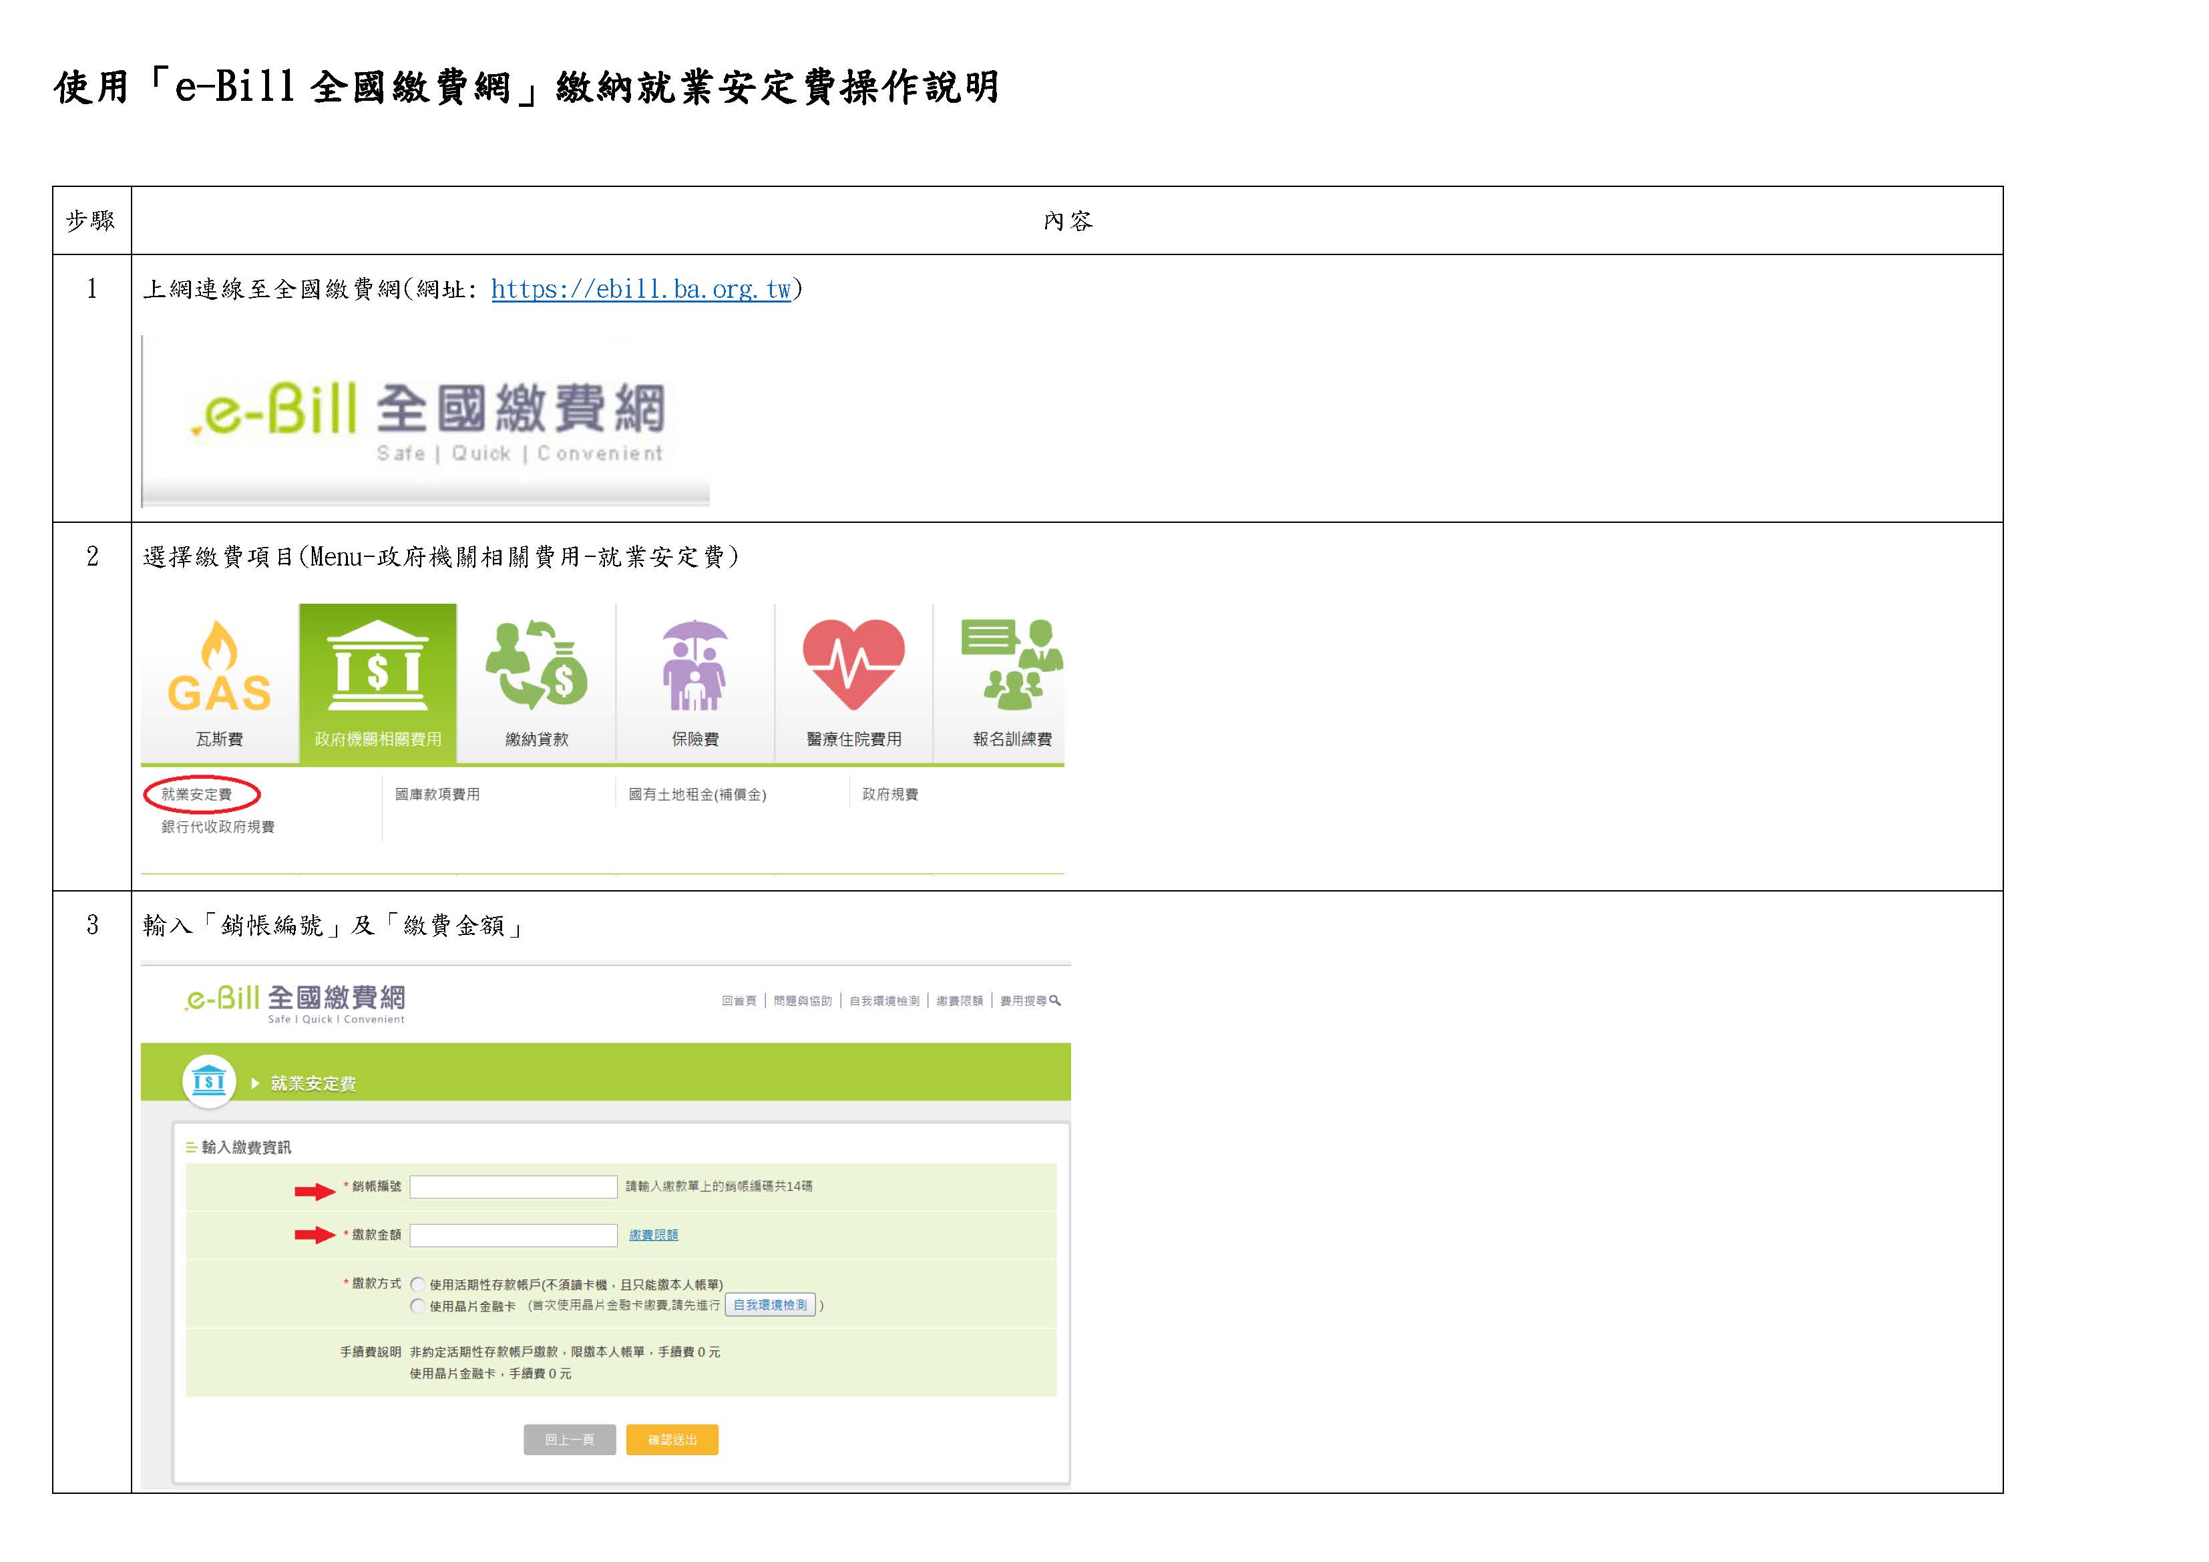Open 自我環境檢測 in the top navigation

pos(884,1001)
